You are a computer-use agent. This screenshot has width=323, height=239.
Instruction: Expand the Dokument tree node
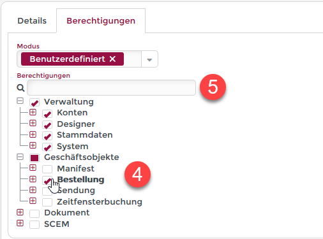tap(20, 212)
